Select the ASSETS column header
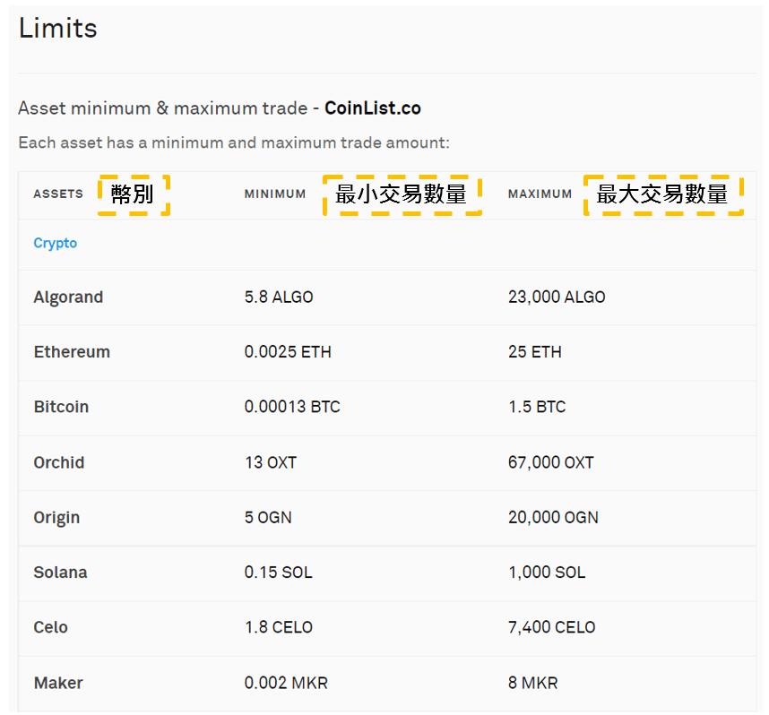The width and height of the screenshot is (769, 715). tap(58, 194)
